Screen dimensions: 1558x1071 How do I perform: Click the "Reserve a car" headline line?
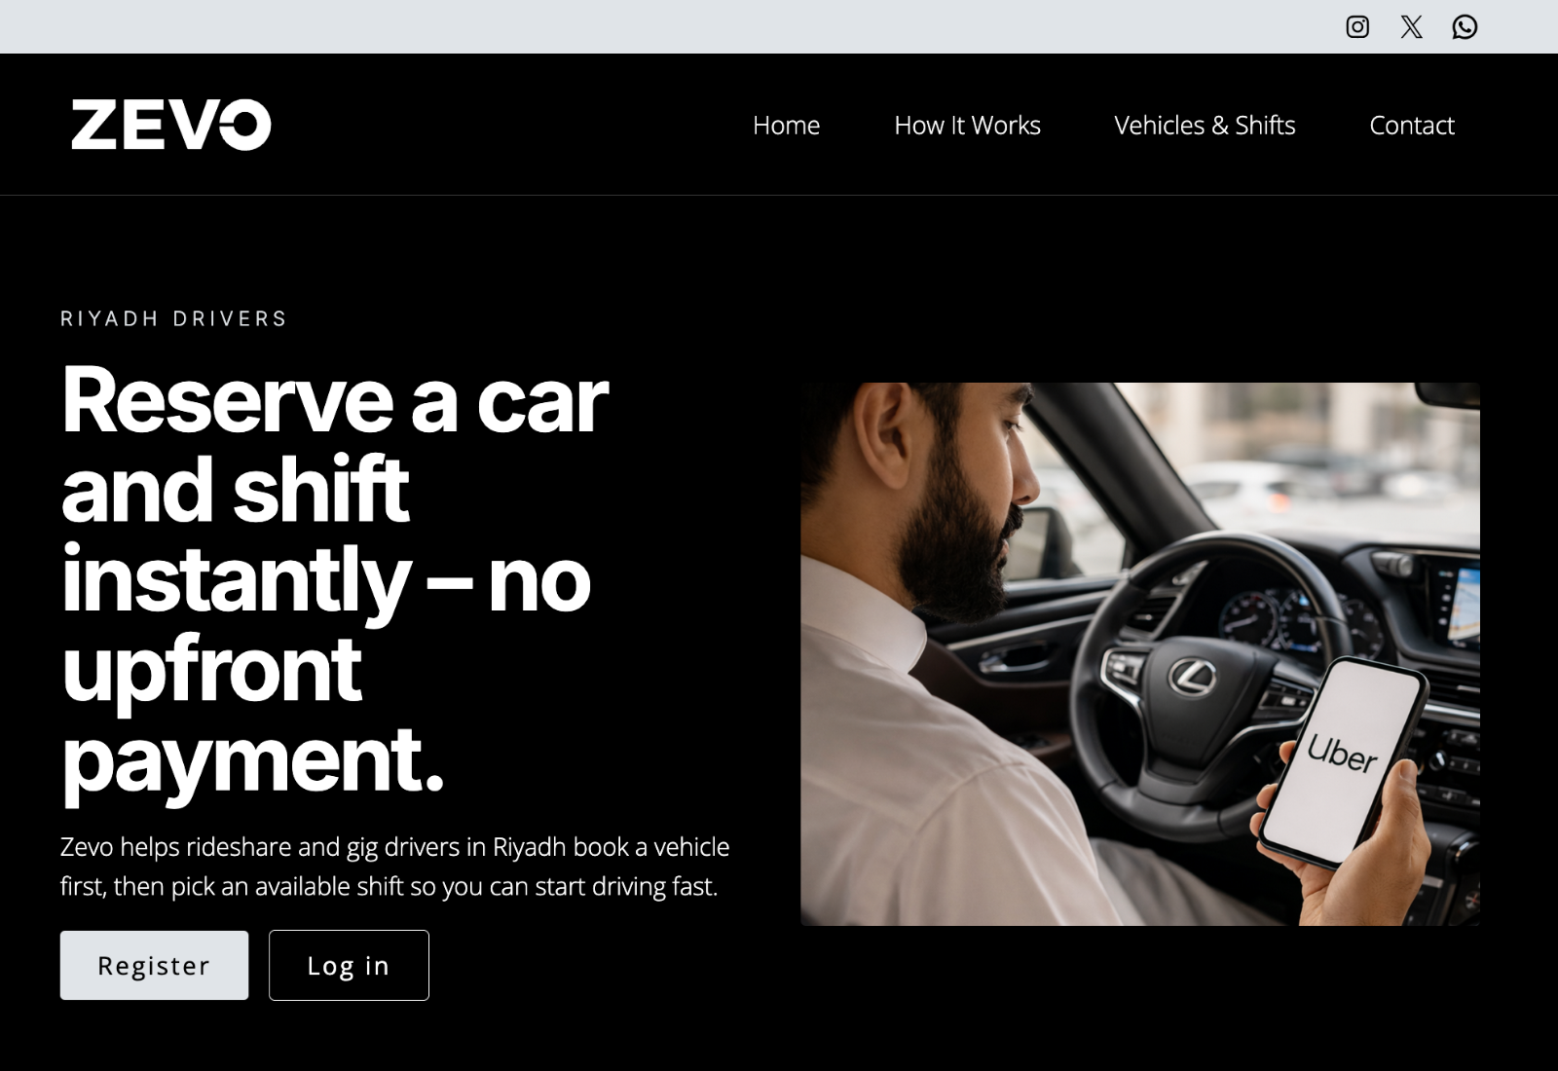coord(334,400)
